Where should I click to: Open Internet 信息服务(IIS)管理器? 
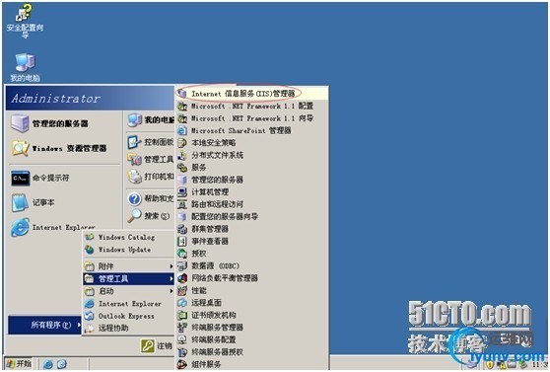click(x=251, y=94)
